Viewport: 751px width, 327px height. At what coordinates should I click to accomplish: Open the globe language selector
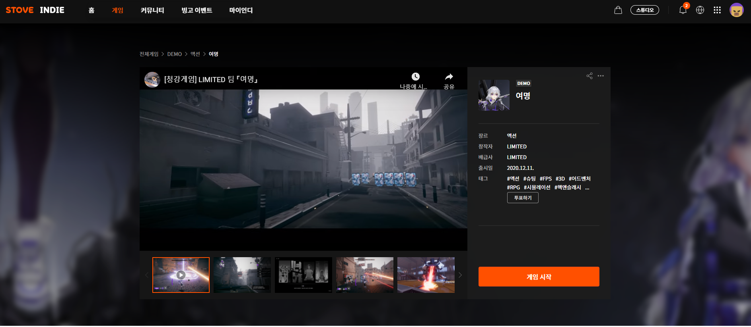pyautogui.click(x=700, y=10)
